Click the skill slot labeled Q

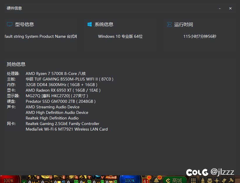[x=33, y=177]
